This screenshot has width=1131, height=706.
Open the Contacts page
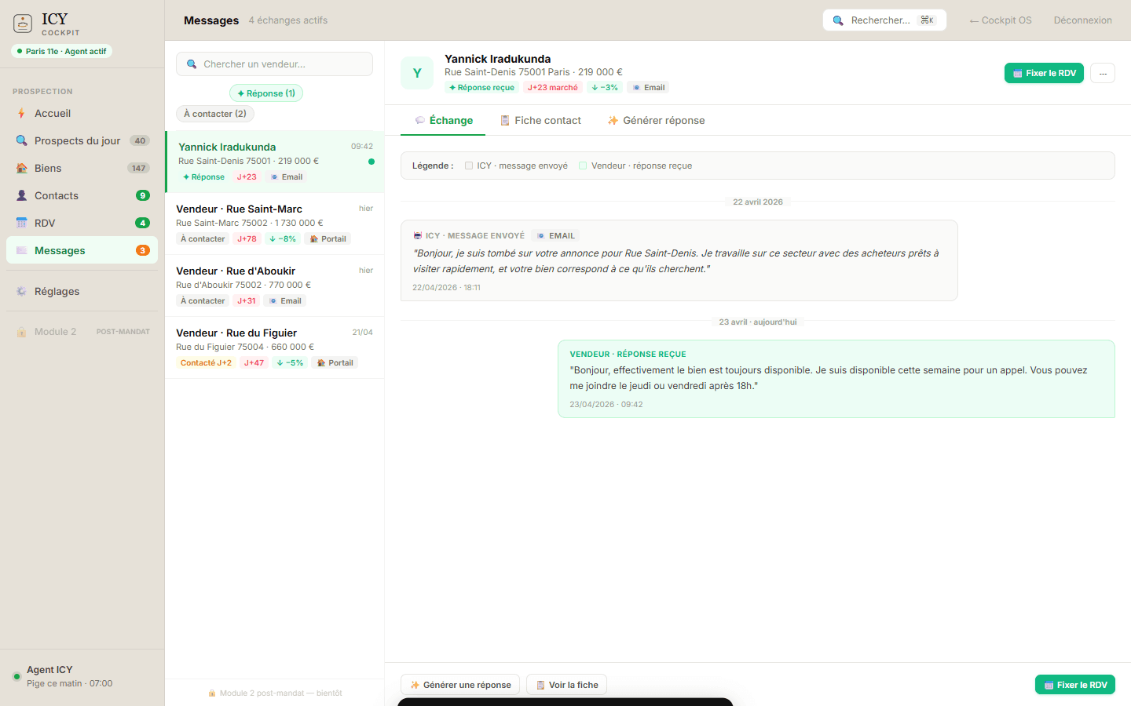click(56, 196)
